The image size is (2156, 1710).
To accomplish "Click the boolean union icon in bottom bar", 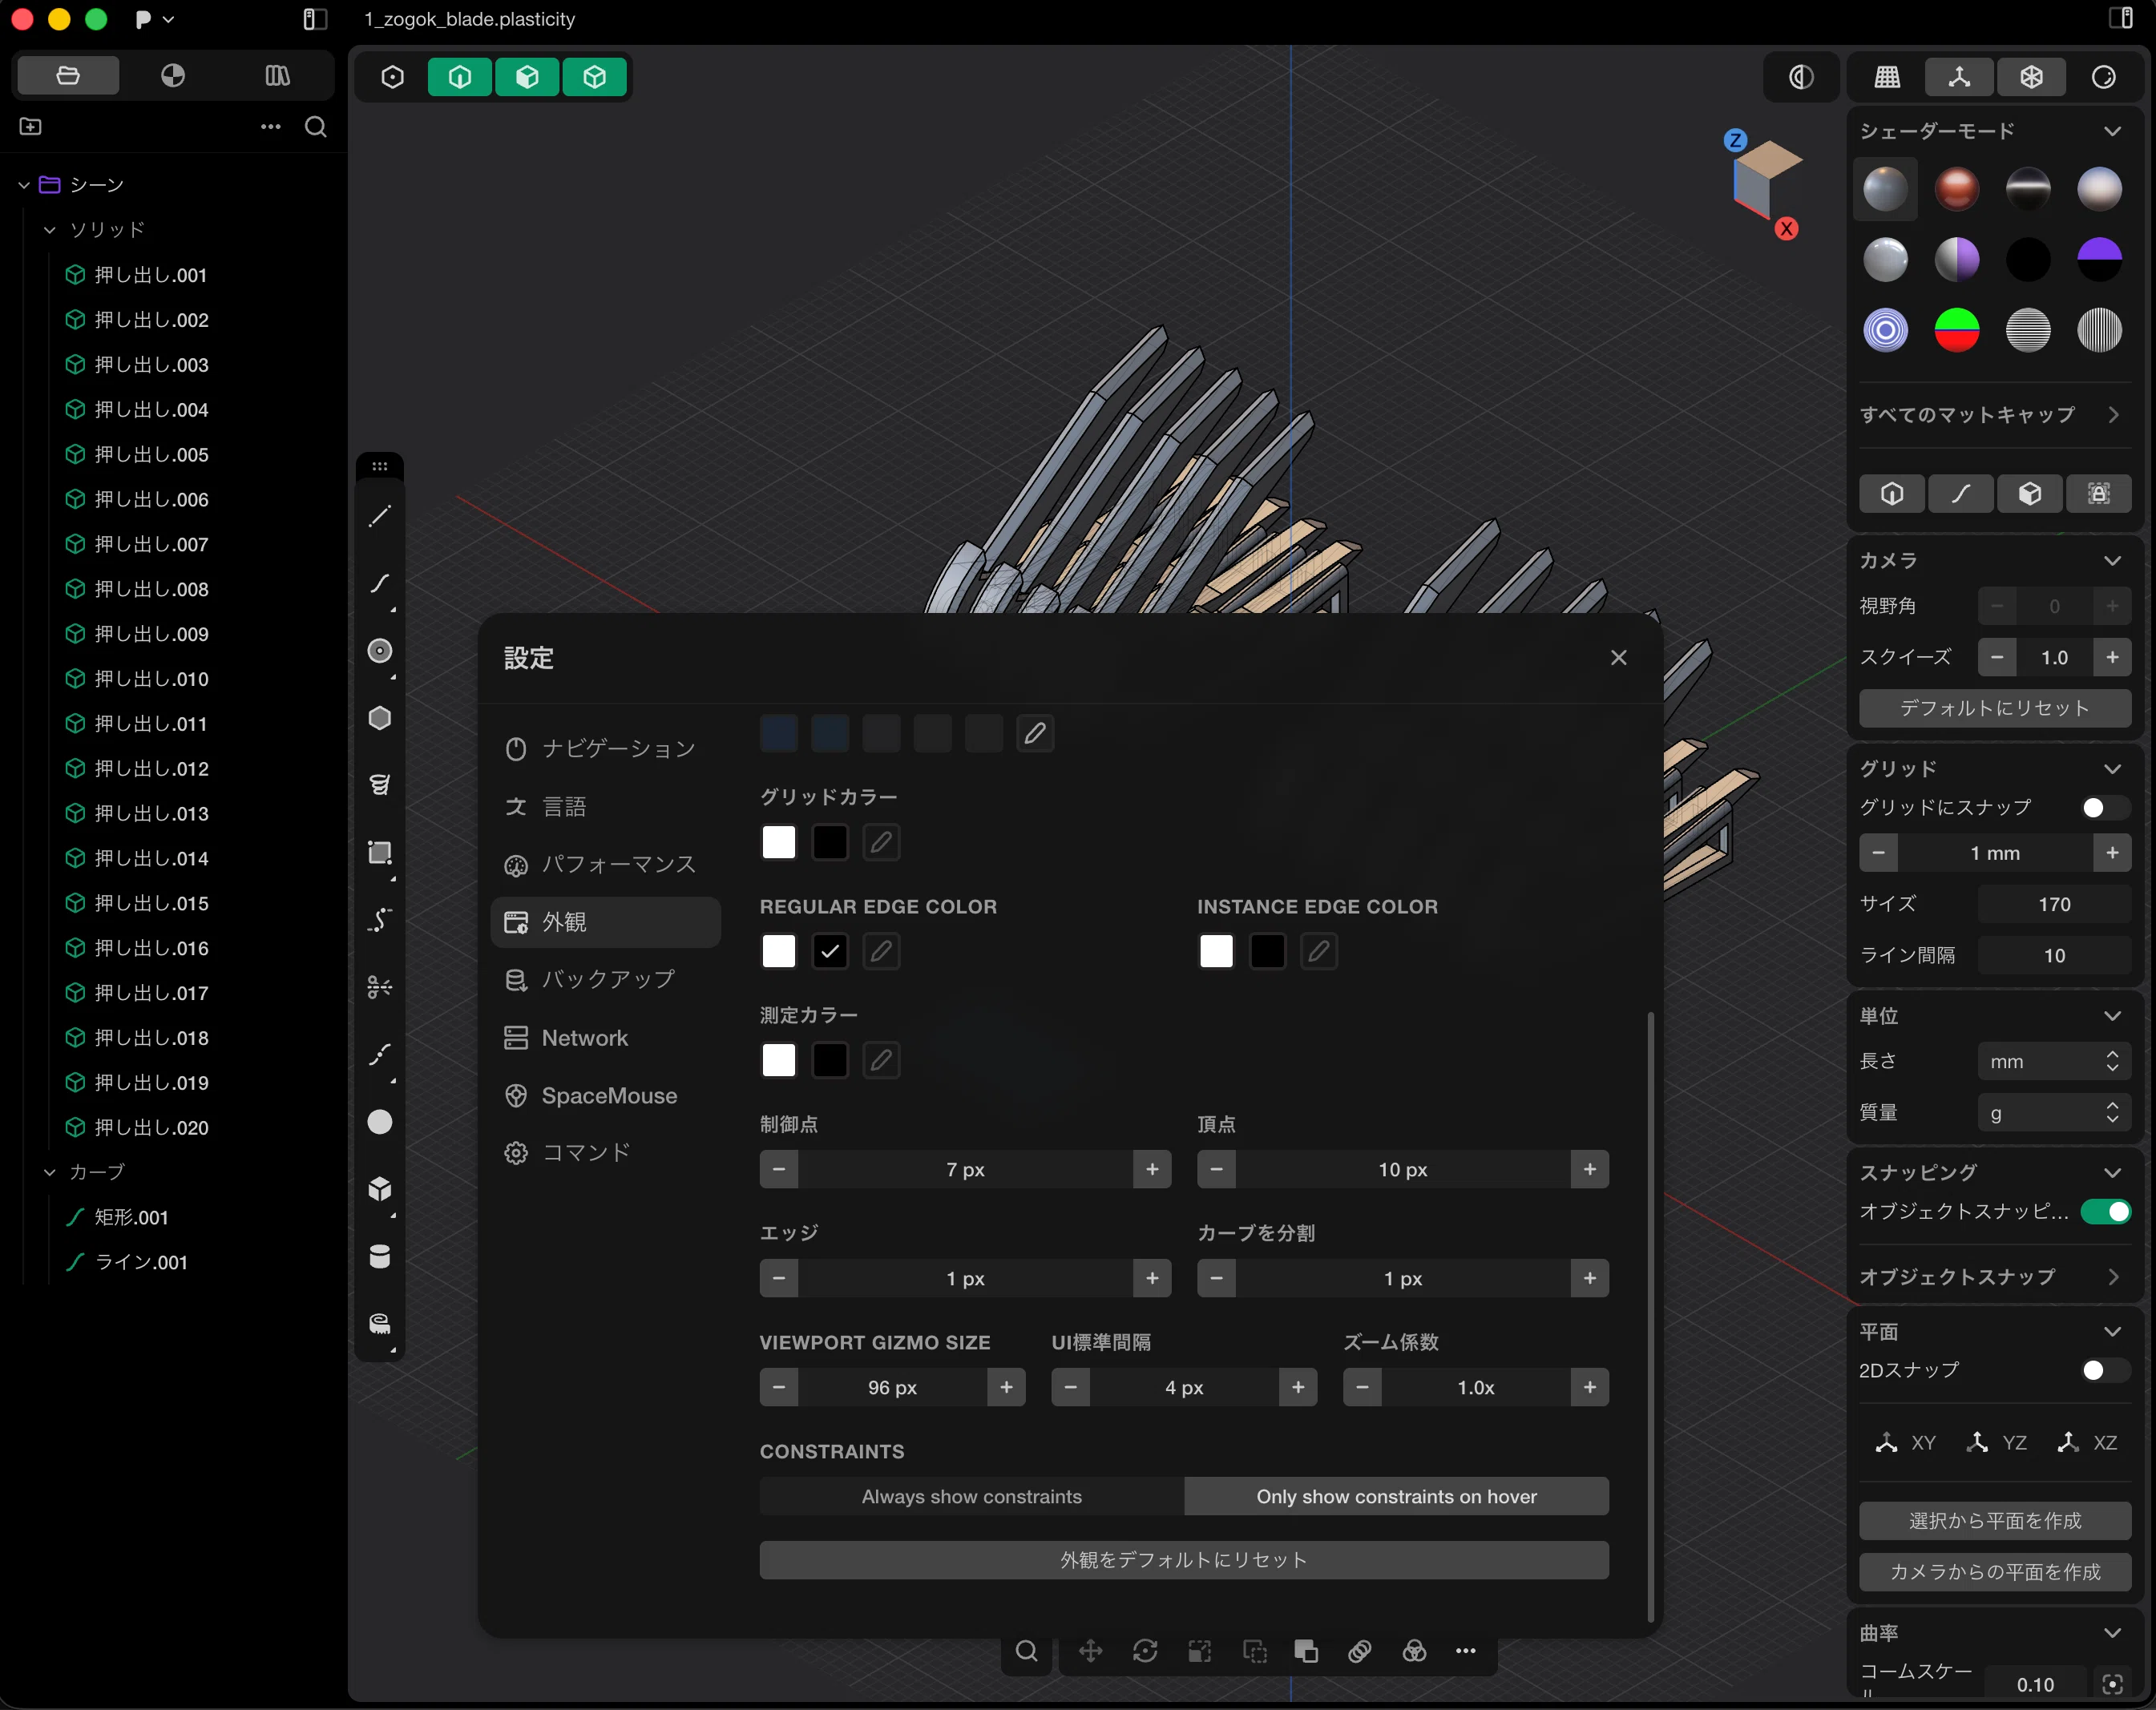I will click(1306, 1651).
